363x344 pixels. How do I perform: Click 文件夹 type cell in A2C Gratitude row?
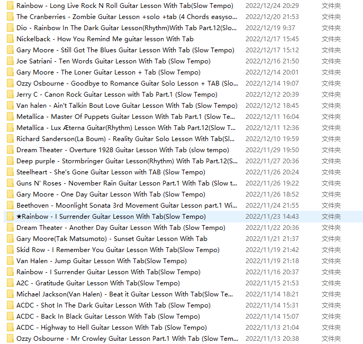(331, 283)
